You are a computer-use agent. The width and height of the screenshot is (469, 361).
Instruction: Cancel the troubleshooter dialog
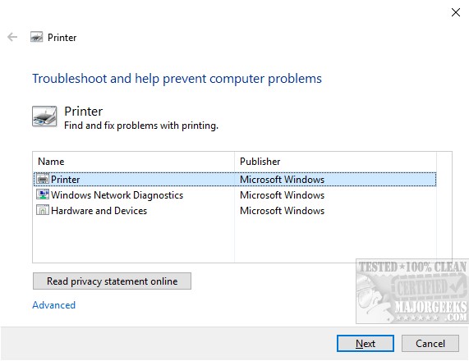(430, 344)
